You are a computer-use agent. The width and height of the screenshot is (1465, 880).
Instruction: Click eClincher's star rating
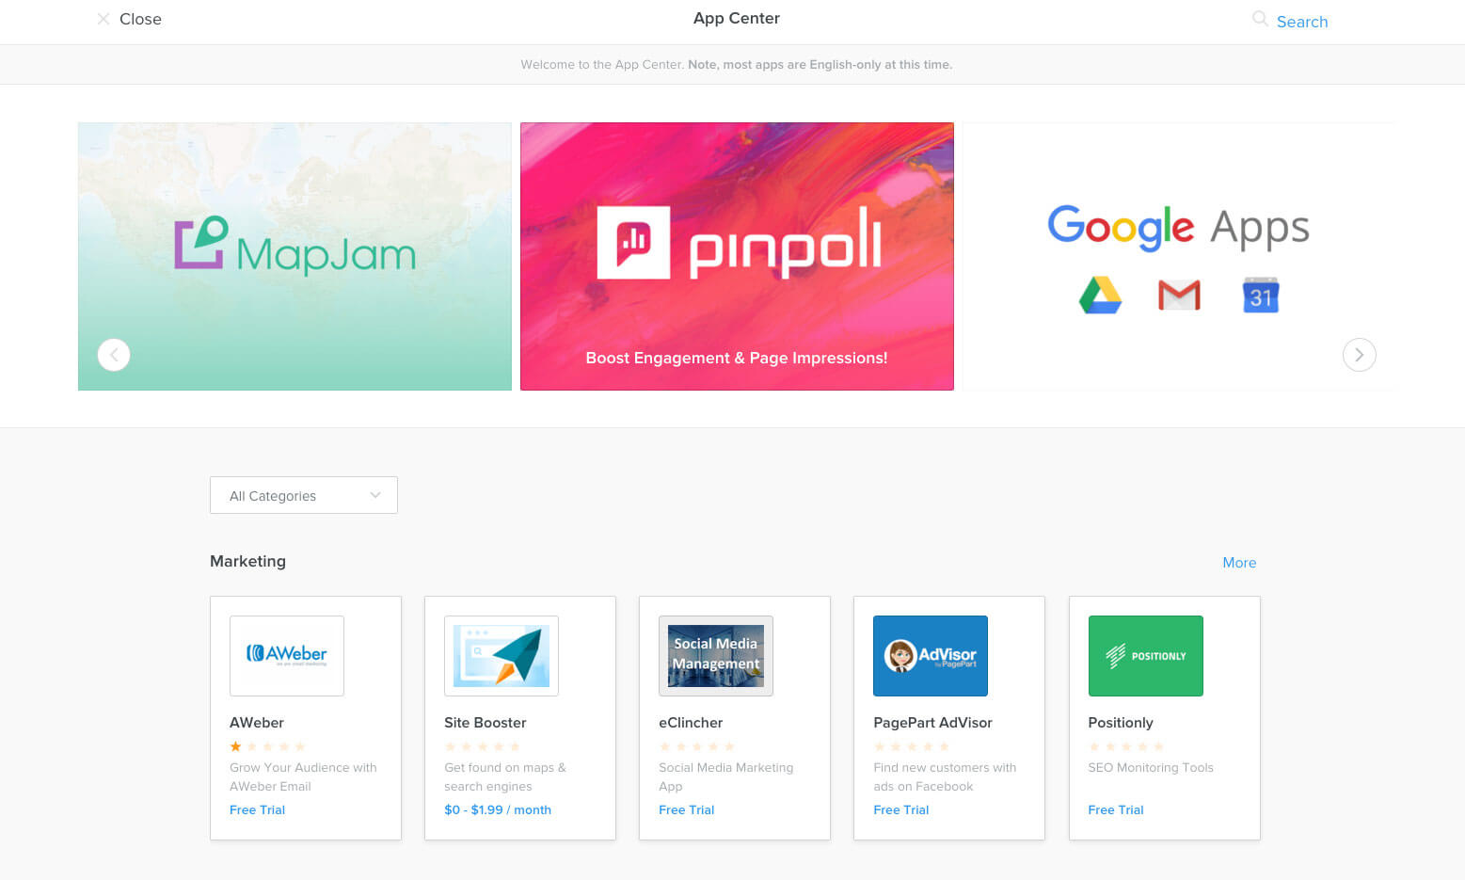pyautogui.click(x=696, y=746)
